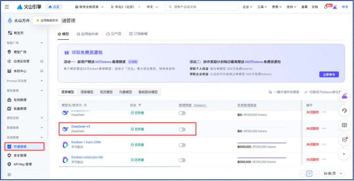The height and width of the screenshot is (181, 354).
Task: Open the history clock floating icon
Action: [x=344, y=111]
